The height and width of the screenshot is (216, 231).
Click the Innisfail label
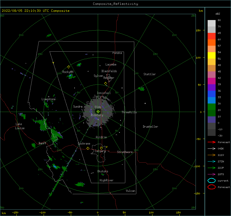coord(104,93)
